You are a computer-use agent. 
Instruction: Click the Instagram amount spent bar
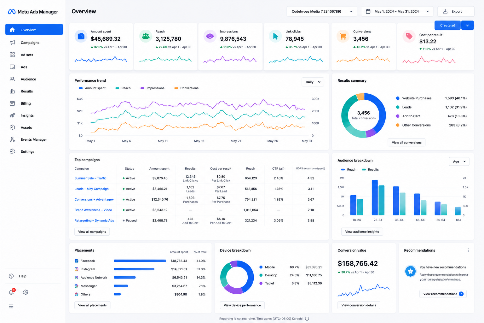tap(134, 269)
